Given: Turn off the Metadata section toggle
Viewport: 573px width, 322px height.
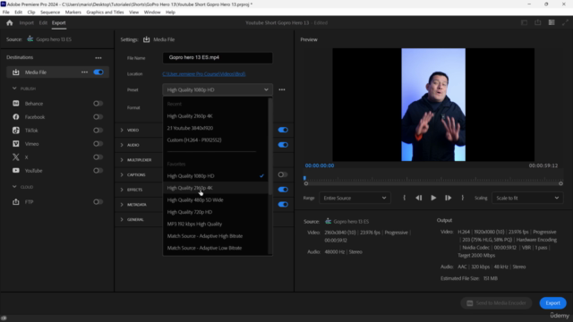Looking at the screenshot, I should 283,205.
